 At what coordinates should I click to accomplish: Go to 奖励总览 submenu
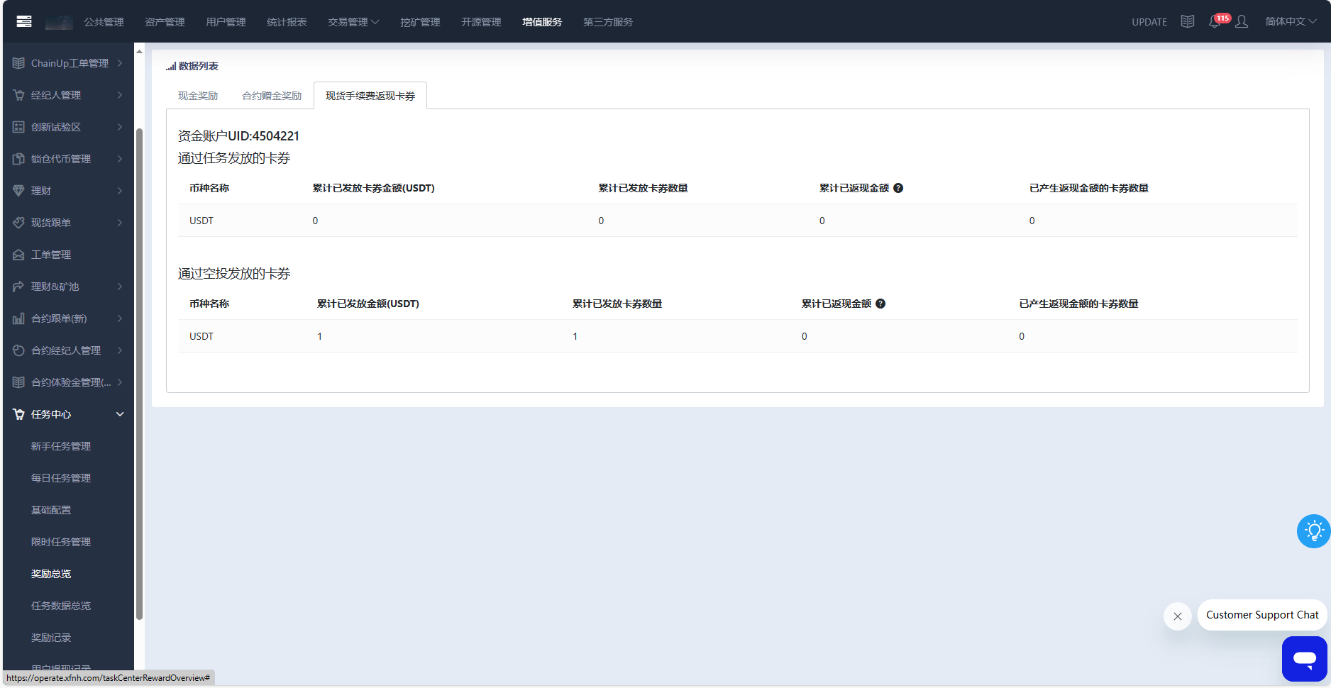pyautogui.click(x=51, y=574)
